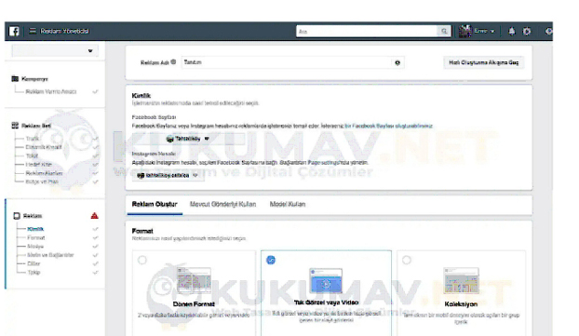This screenshot has height=336, width=579.
Task: Open Kampanya in the sidebar
Action: point(34,78)
